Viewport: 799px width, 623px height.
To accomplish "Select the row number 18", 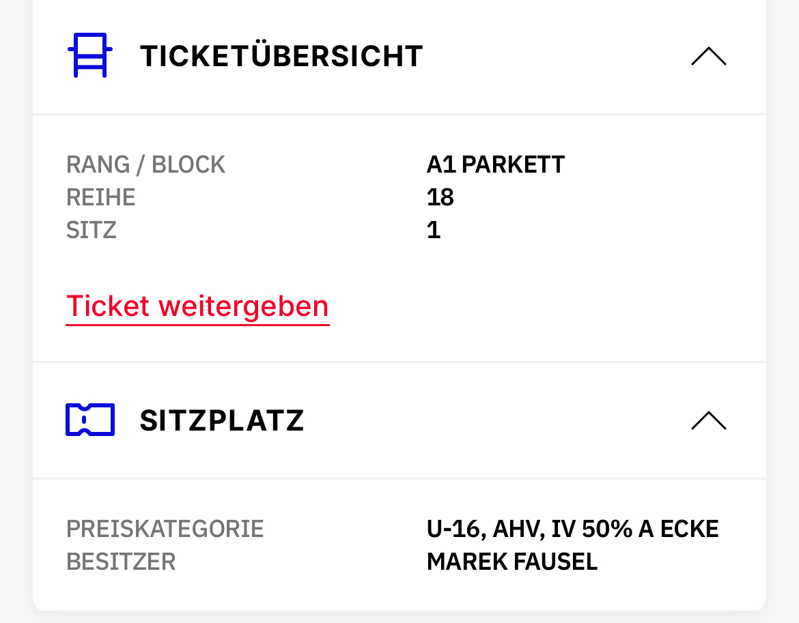I will point(440,197).
